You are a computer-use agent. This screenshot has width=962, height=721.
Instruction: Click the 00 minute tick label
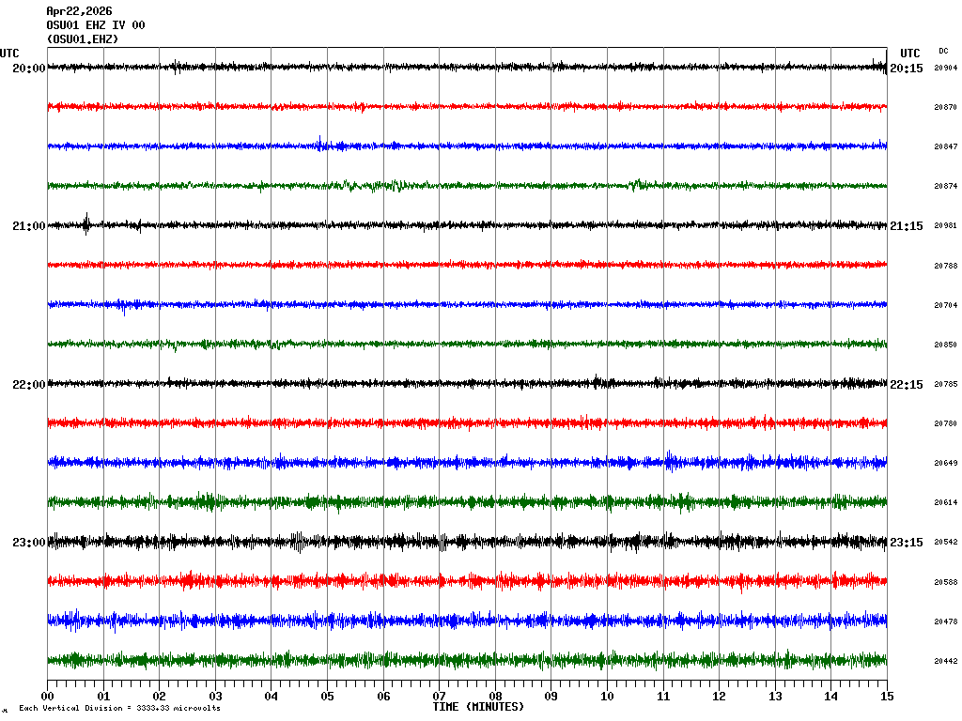pyautogui.click(x=48, y=697)
